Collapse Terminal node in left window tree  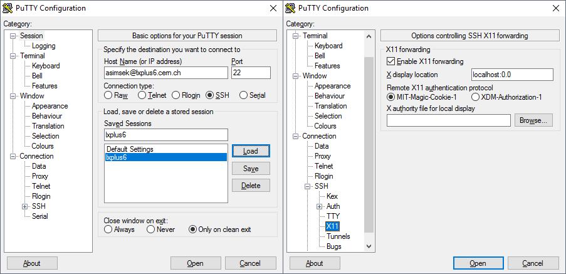click(13, 56)
